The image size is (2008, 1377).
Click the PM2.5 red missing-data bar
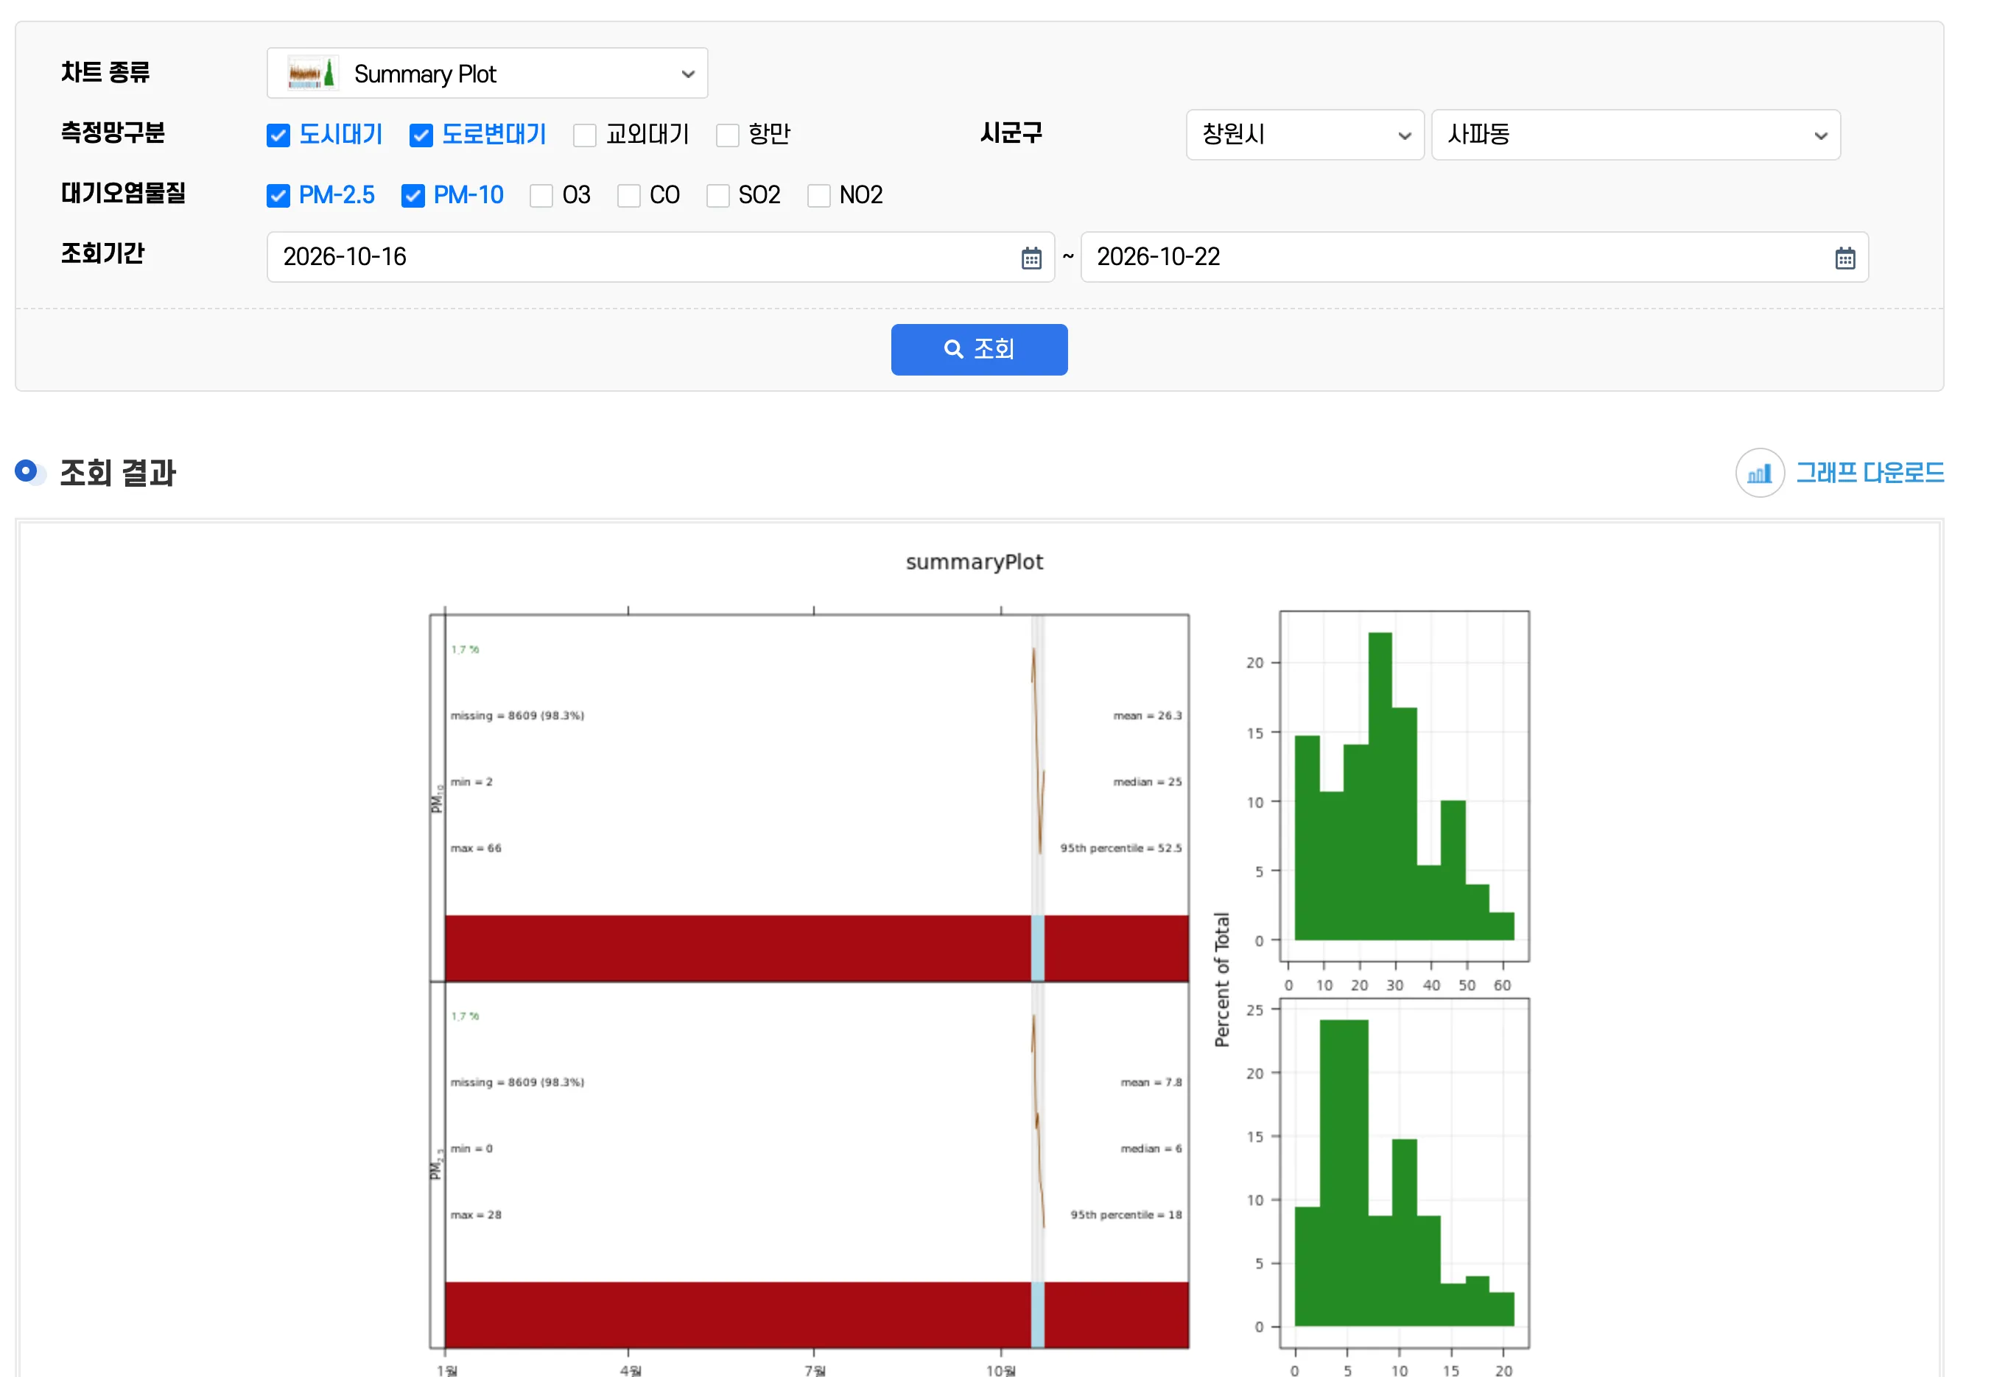[816, 1315]
